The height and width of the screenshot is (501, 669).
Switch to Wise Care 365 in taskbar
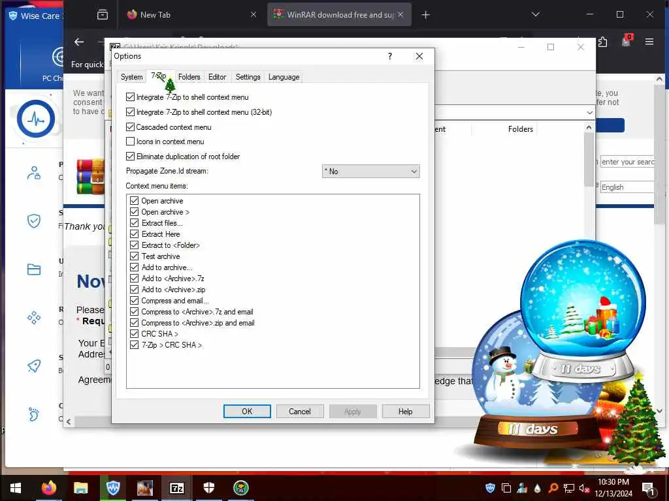(113, 488)
